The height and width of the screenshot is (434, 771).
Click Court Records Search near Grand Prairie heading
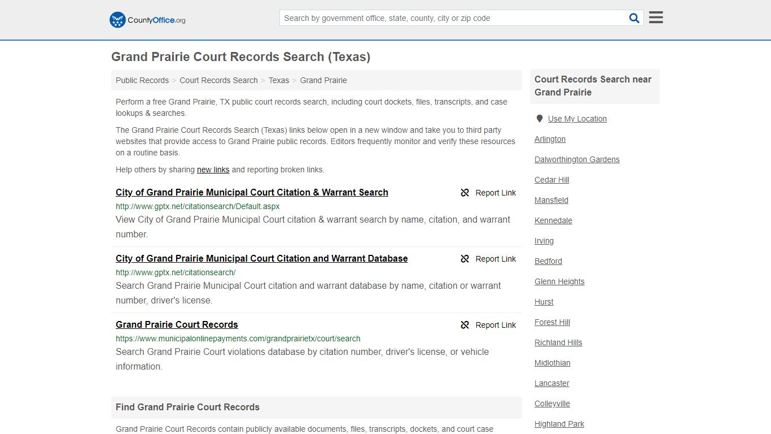tap(593, 86)
